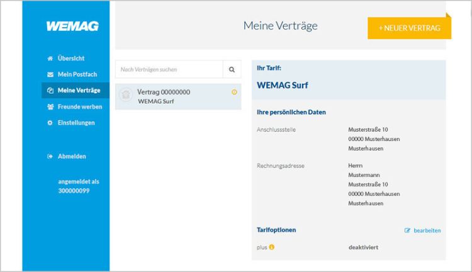Screen dimensions: 472x272
Task: Click the angemeldet als 300000099 text
Action: tap(78, 186)
